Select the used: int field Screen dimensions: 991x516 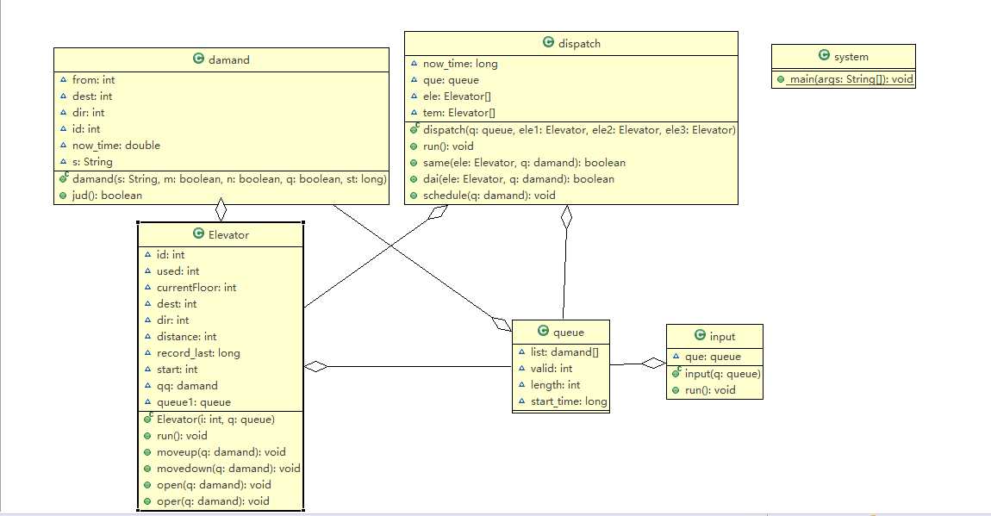click(178, 271)
